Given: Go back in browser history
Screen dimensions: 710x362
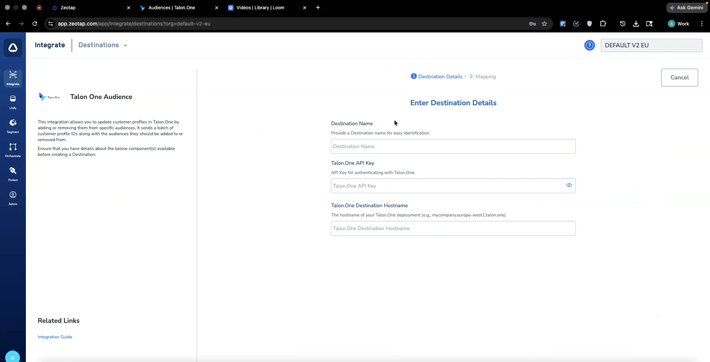Looking at the screenshot, I should point(8,24).
